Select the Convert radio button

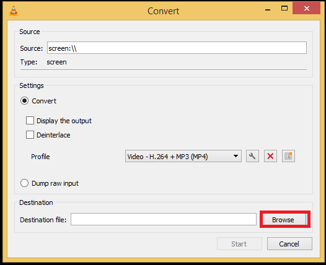pos(24,101)
